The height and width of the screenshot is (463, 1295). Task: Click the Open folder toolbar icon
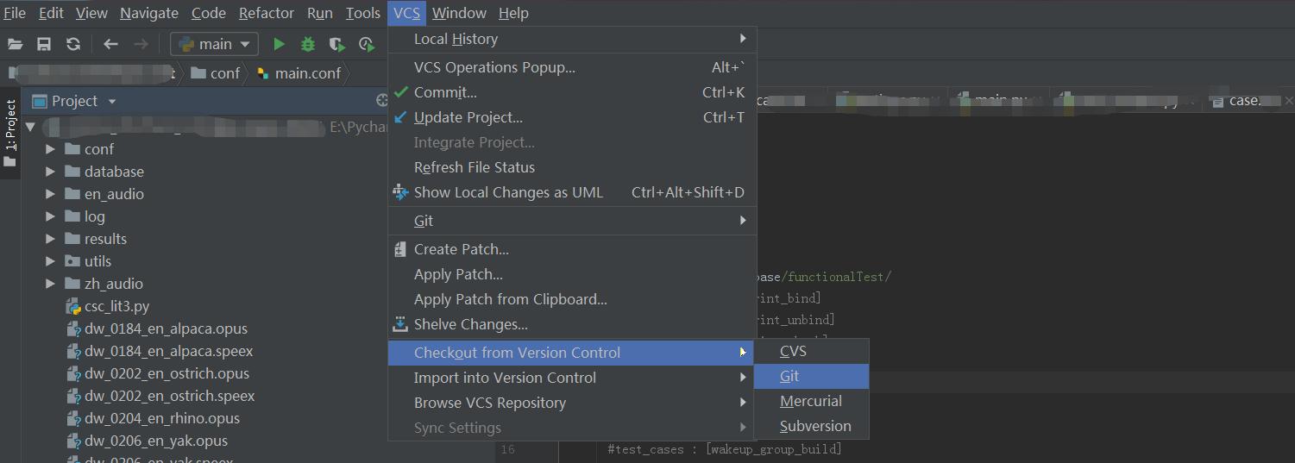tap(15, 44)
